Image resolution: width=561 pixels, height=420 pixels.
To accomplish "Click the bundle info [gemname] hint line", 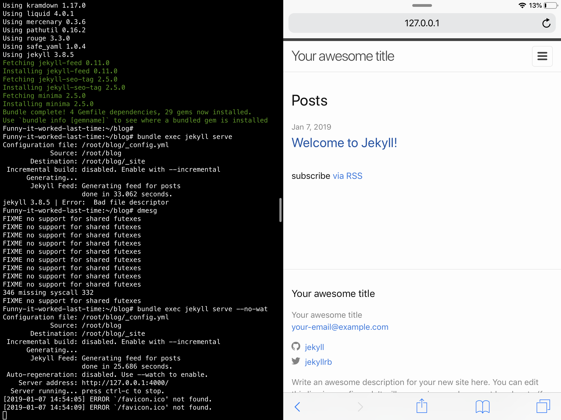I will coord(135,120).
